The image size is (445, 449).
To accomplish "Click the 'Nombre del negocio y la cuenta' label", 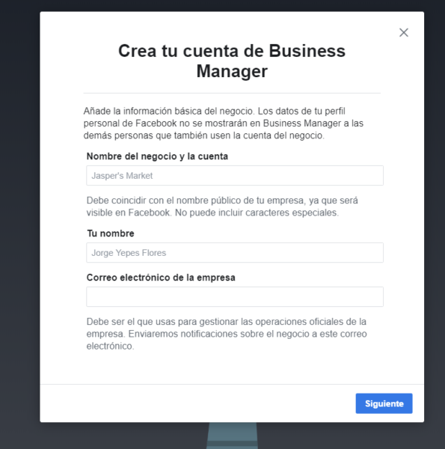I will click(157, 156).
